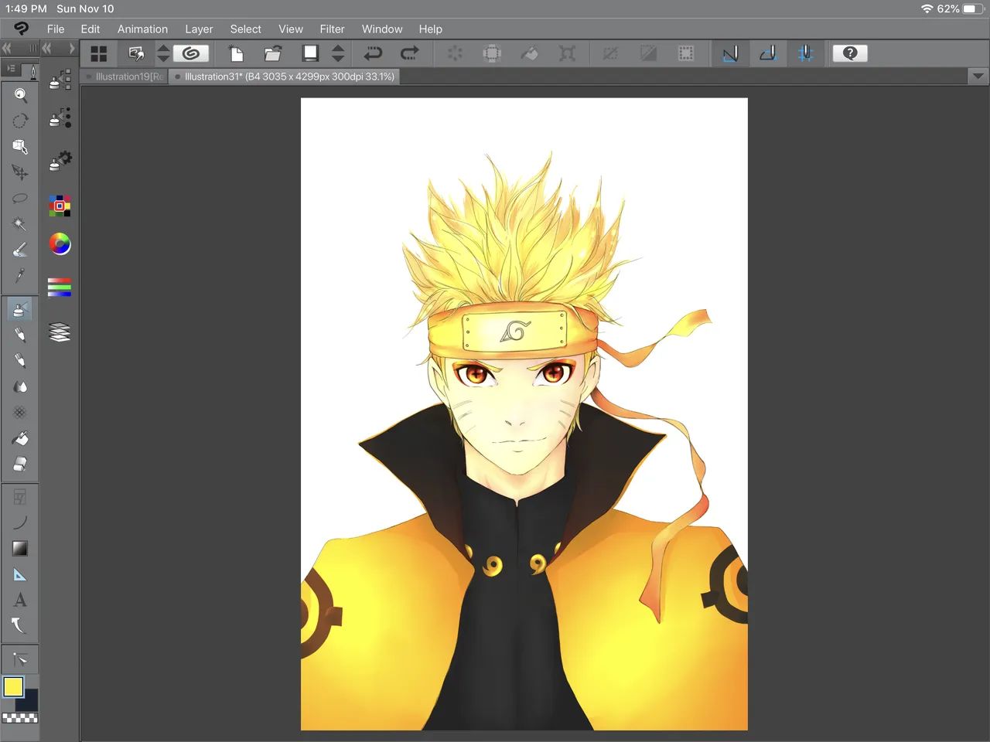Toggle Snap to Ruler
990x742 pixels.
[730, 53]
